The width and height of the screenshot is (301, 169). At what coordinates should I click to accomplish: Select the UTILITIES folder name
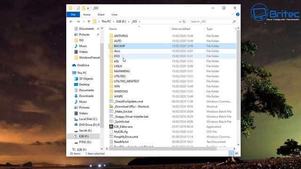pyautogui.click(x=120, y=76)
